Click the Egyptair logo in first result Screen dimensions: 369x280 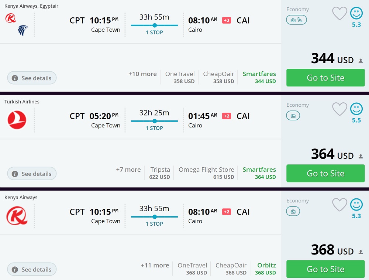(23, 30)
